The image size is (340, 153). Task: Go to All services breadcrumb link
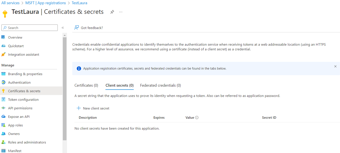(x=10, y=3)
